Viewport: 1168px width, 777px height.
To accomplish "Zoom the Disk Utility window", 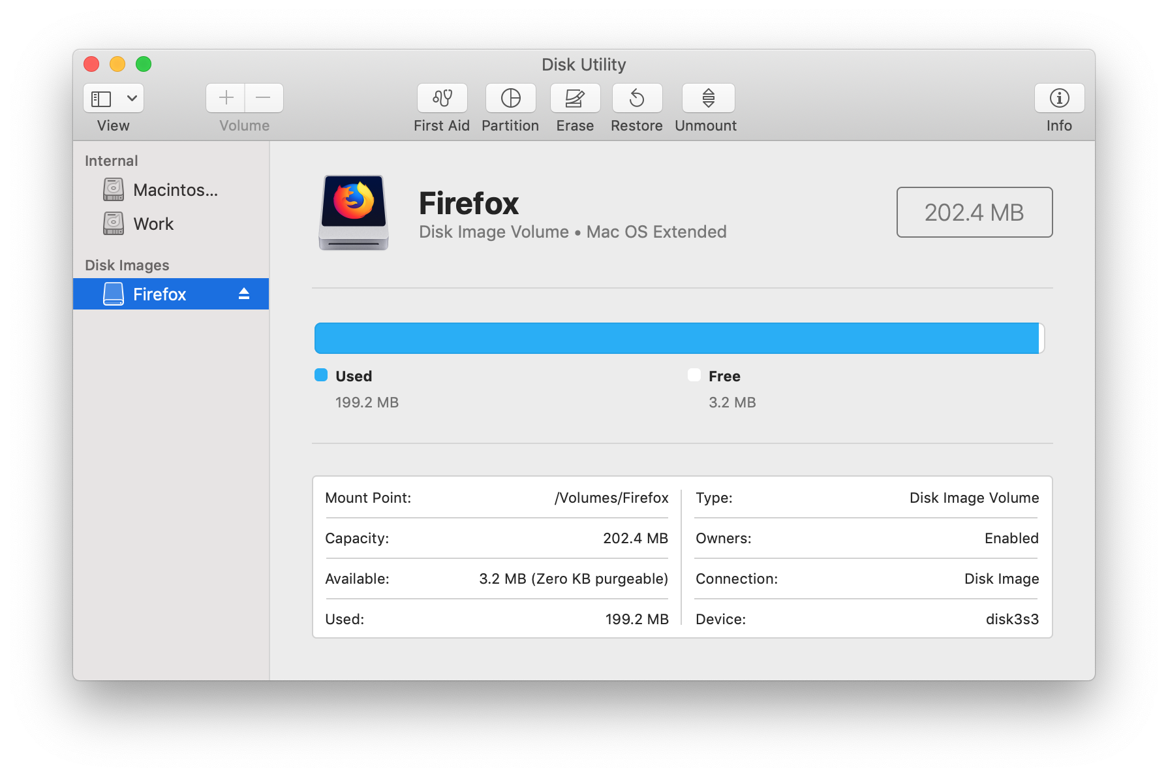I will click(x=144, y=64).
